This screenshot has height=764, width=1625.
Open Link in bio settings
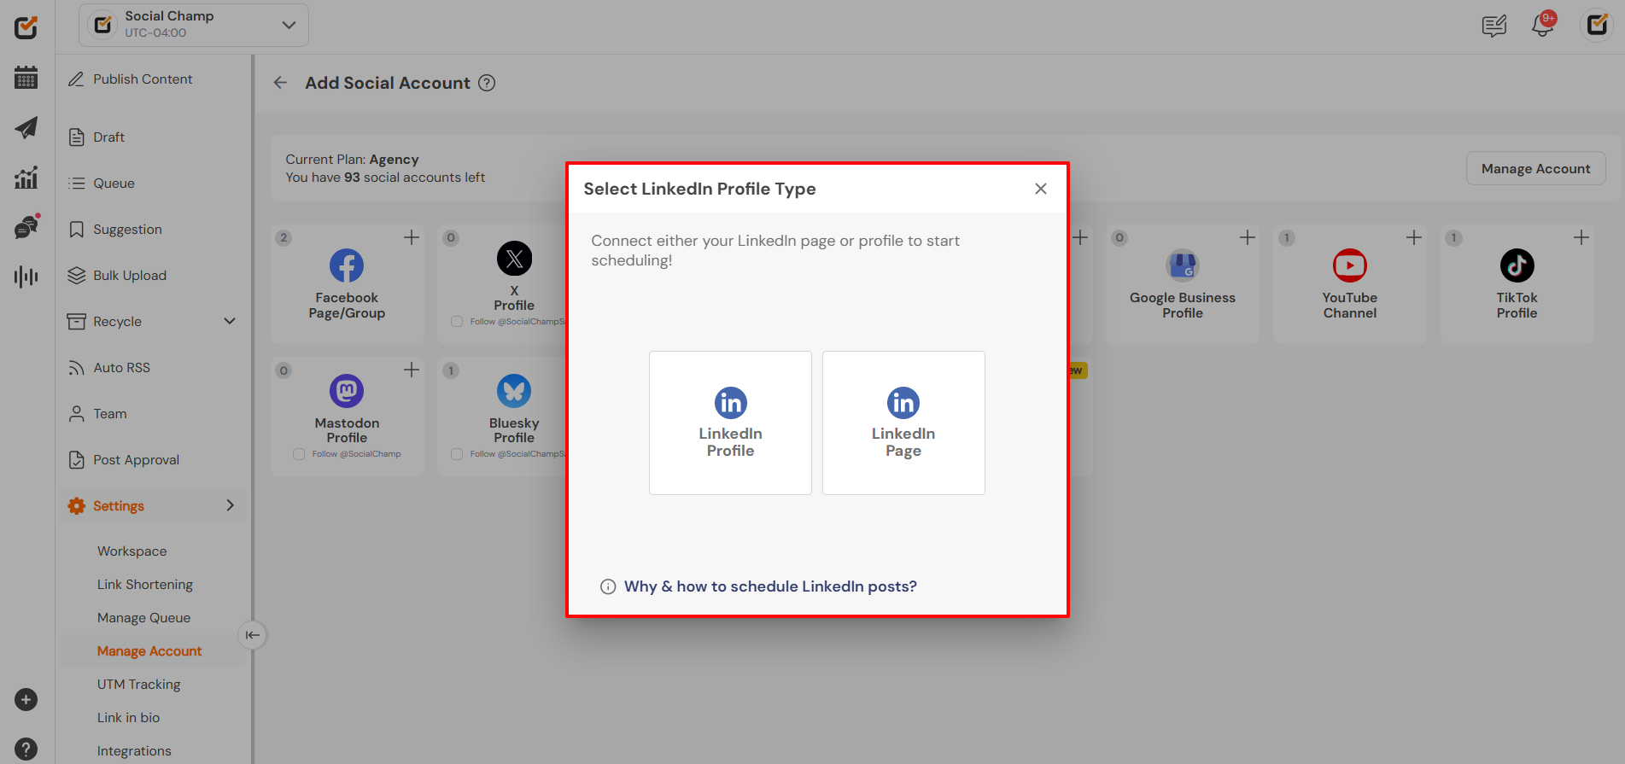tap(128, 718)
